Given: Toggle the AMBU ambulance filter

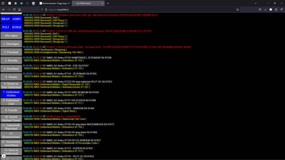Looking at the screenshot, I should (16, 19).
